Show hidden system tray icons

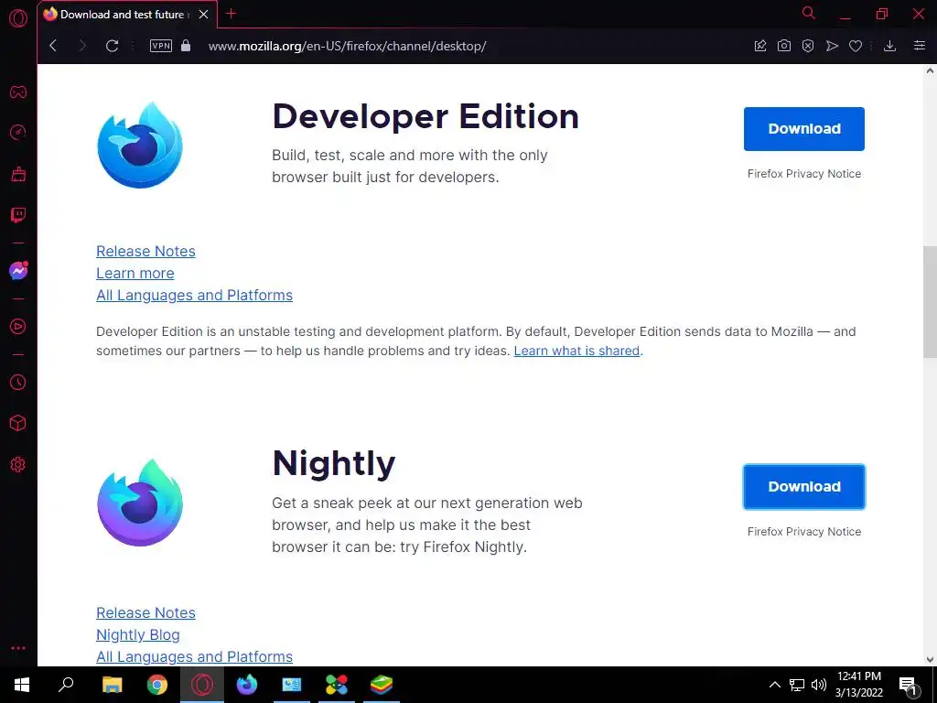click(x=774, y=685)
